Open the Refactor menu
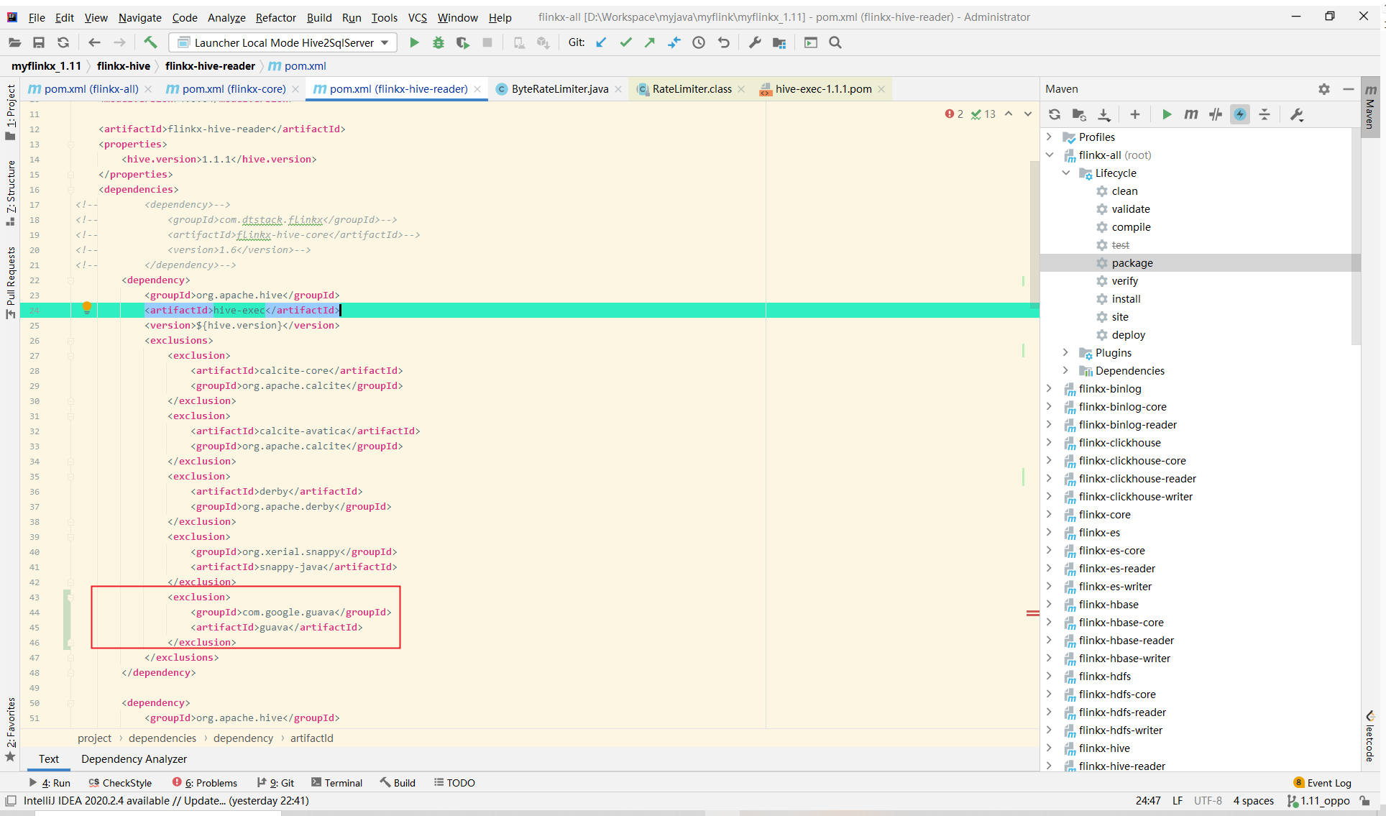 click(275, 17)
